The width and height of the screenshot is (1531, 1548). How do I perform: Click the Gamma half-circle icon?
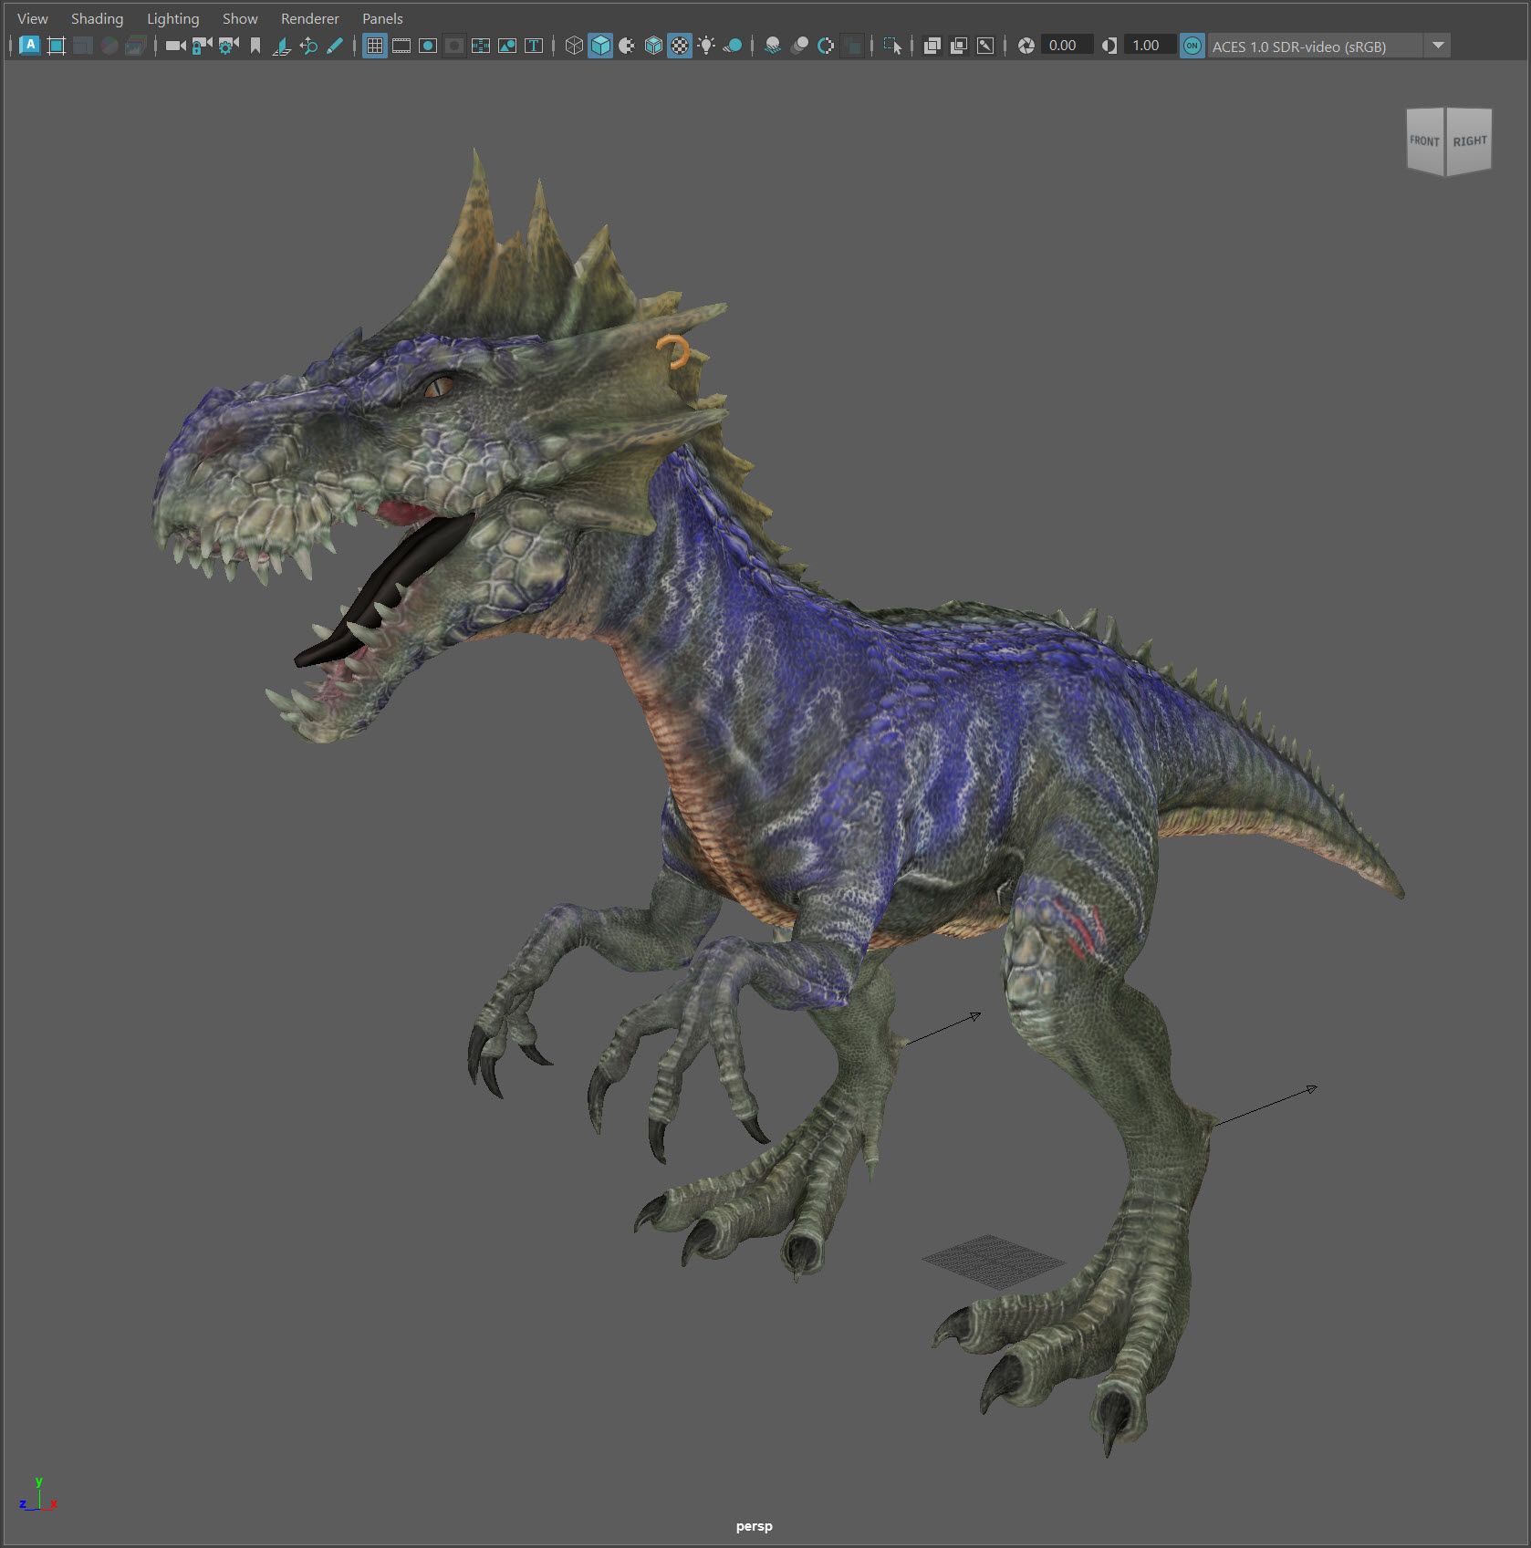(x=1109, y=46)
